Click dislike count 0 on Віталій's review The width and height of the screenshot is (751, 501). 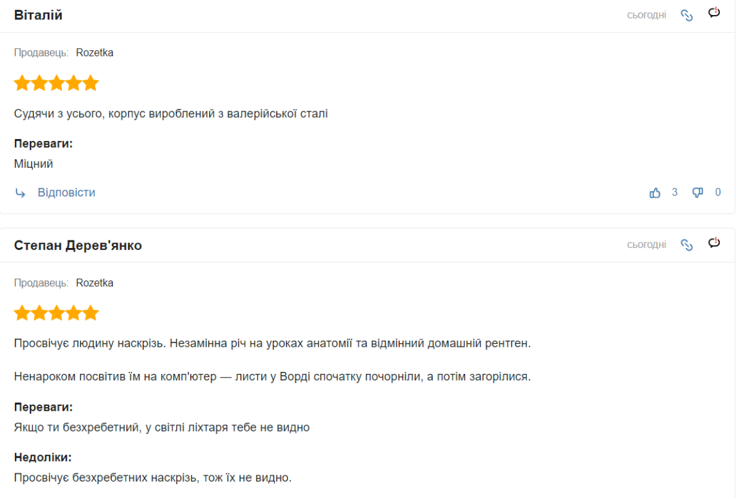click(x=718, y=192)
